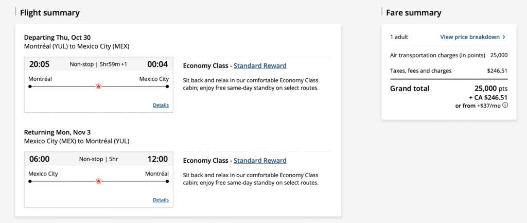The image size is (527, 223).
Task: Click the 00:04 arrival time
Action: [x=157, y=64]
